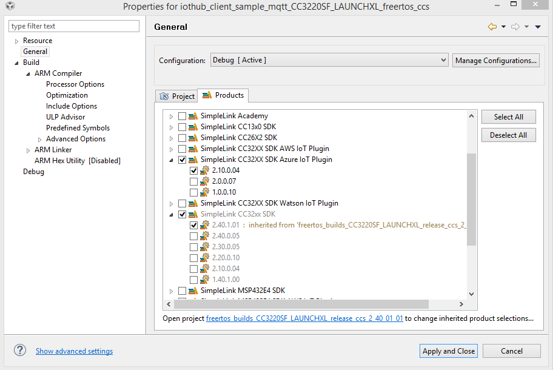
Task: Open the Configuration dropdown
Action: tap(329, 60)
